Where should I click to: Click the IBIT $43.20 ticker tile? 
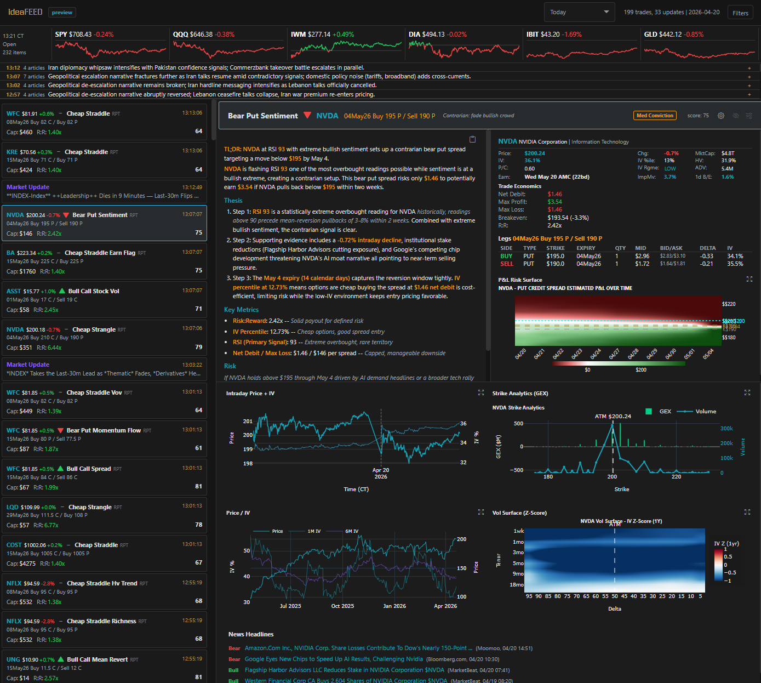[582, 44]
